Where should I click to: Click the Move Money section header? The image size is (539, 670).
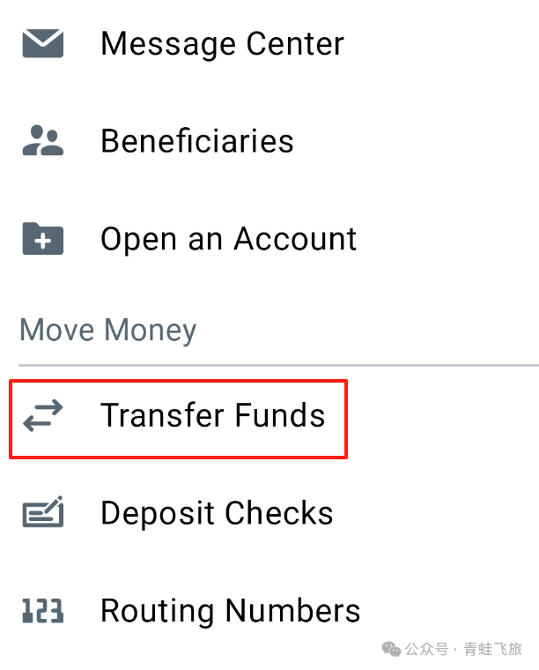pos(107,331)
